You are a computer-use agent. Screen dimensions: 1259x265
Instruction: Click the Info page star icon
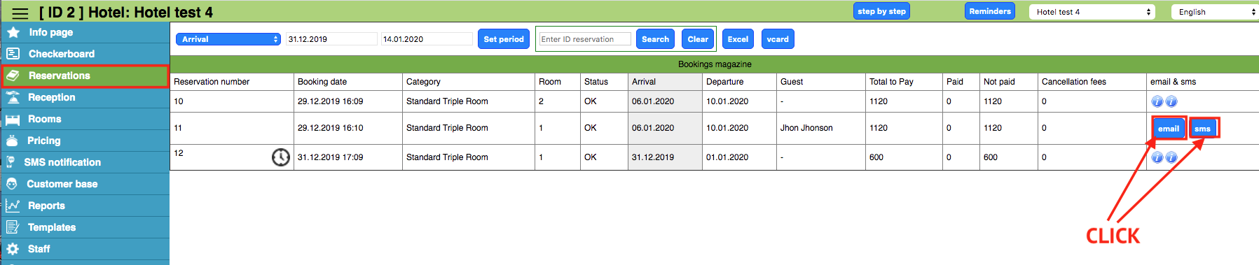13,32
